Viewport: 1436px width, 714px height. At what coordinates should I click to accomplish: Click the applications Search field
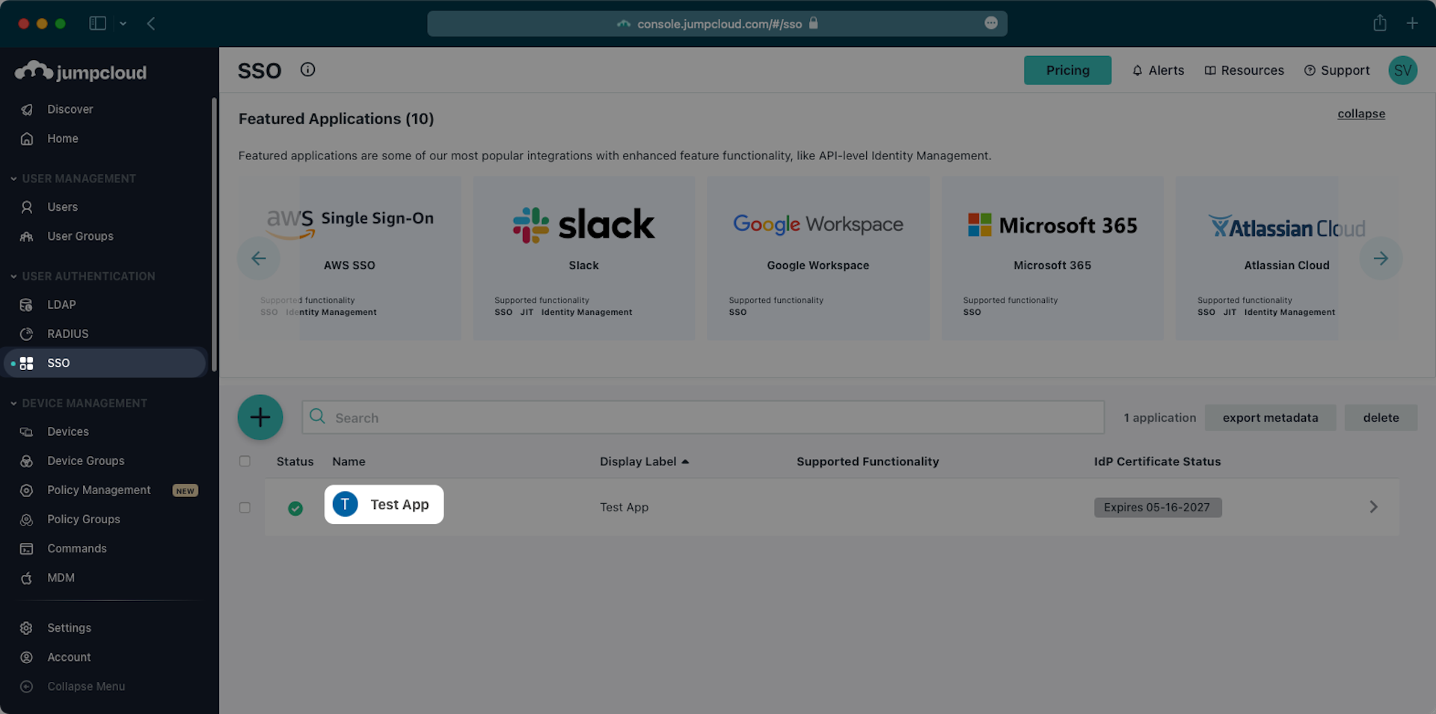[703, 418]
